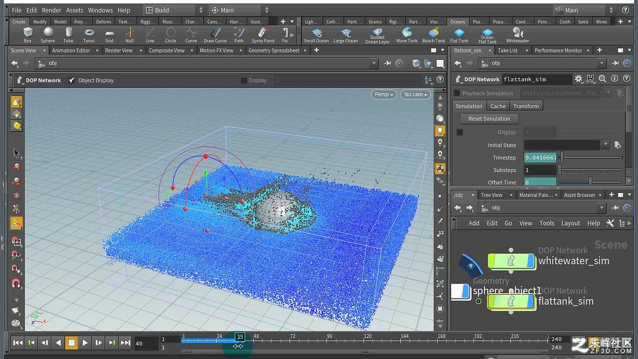Select the Torus shelf tool
Screen dimensions: 638x359
coord(89,35)
